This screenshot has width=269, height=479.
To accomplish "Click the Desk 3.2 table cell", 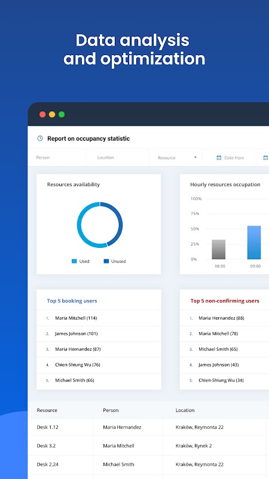I will point(46,445).
